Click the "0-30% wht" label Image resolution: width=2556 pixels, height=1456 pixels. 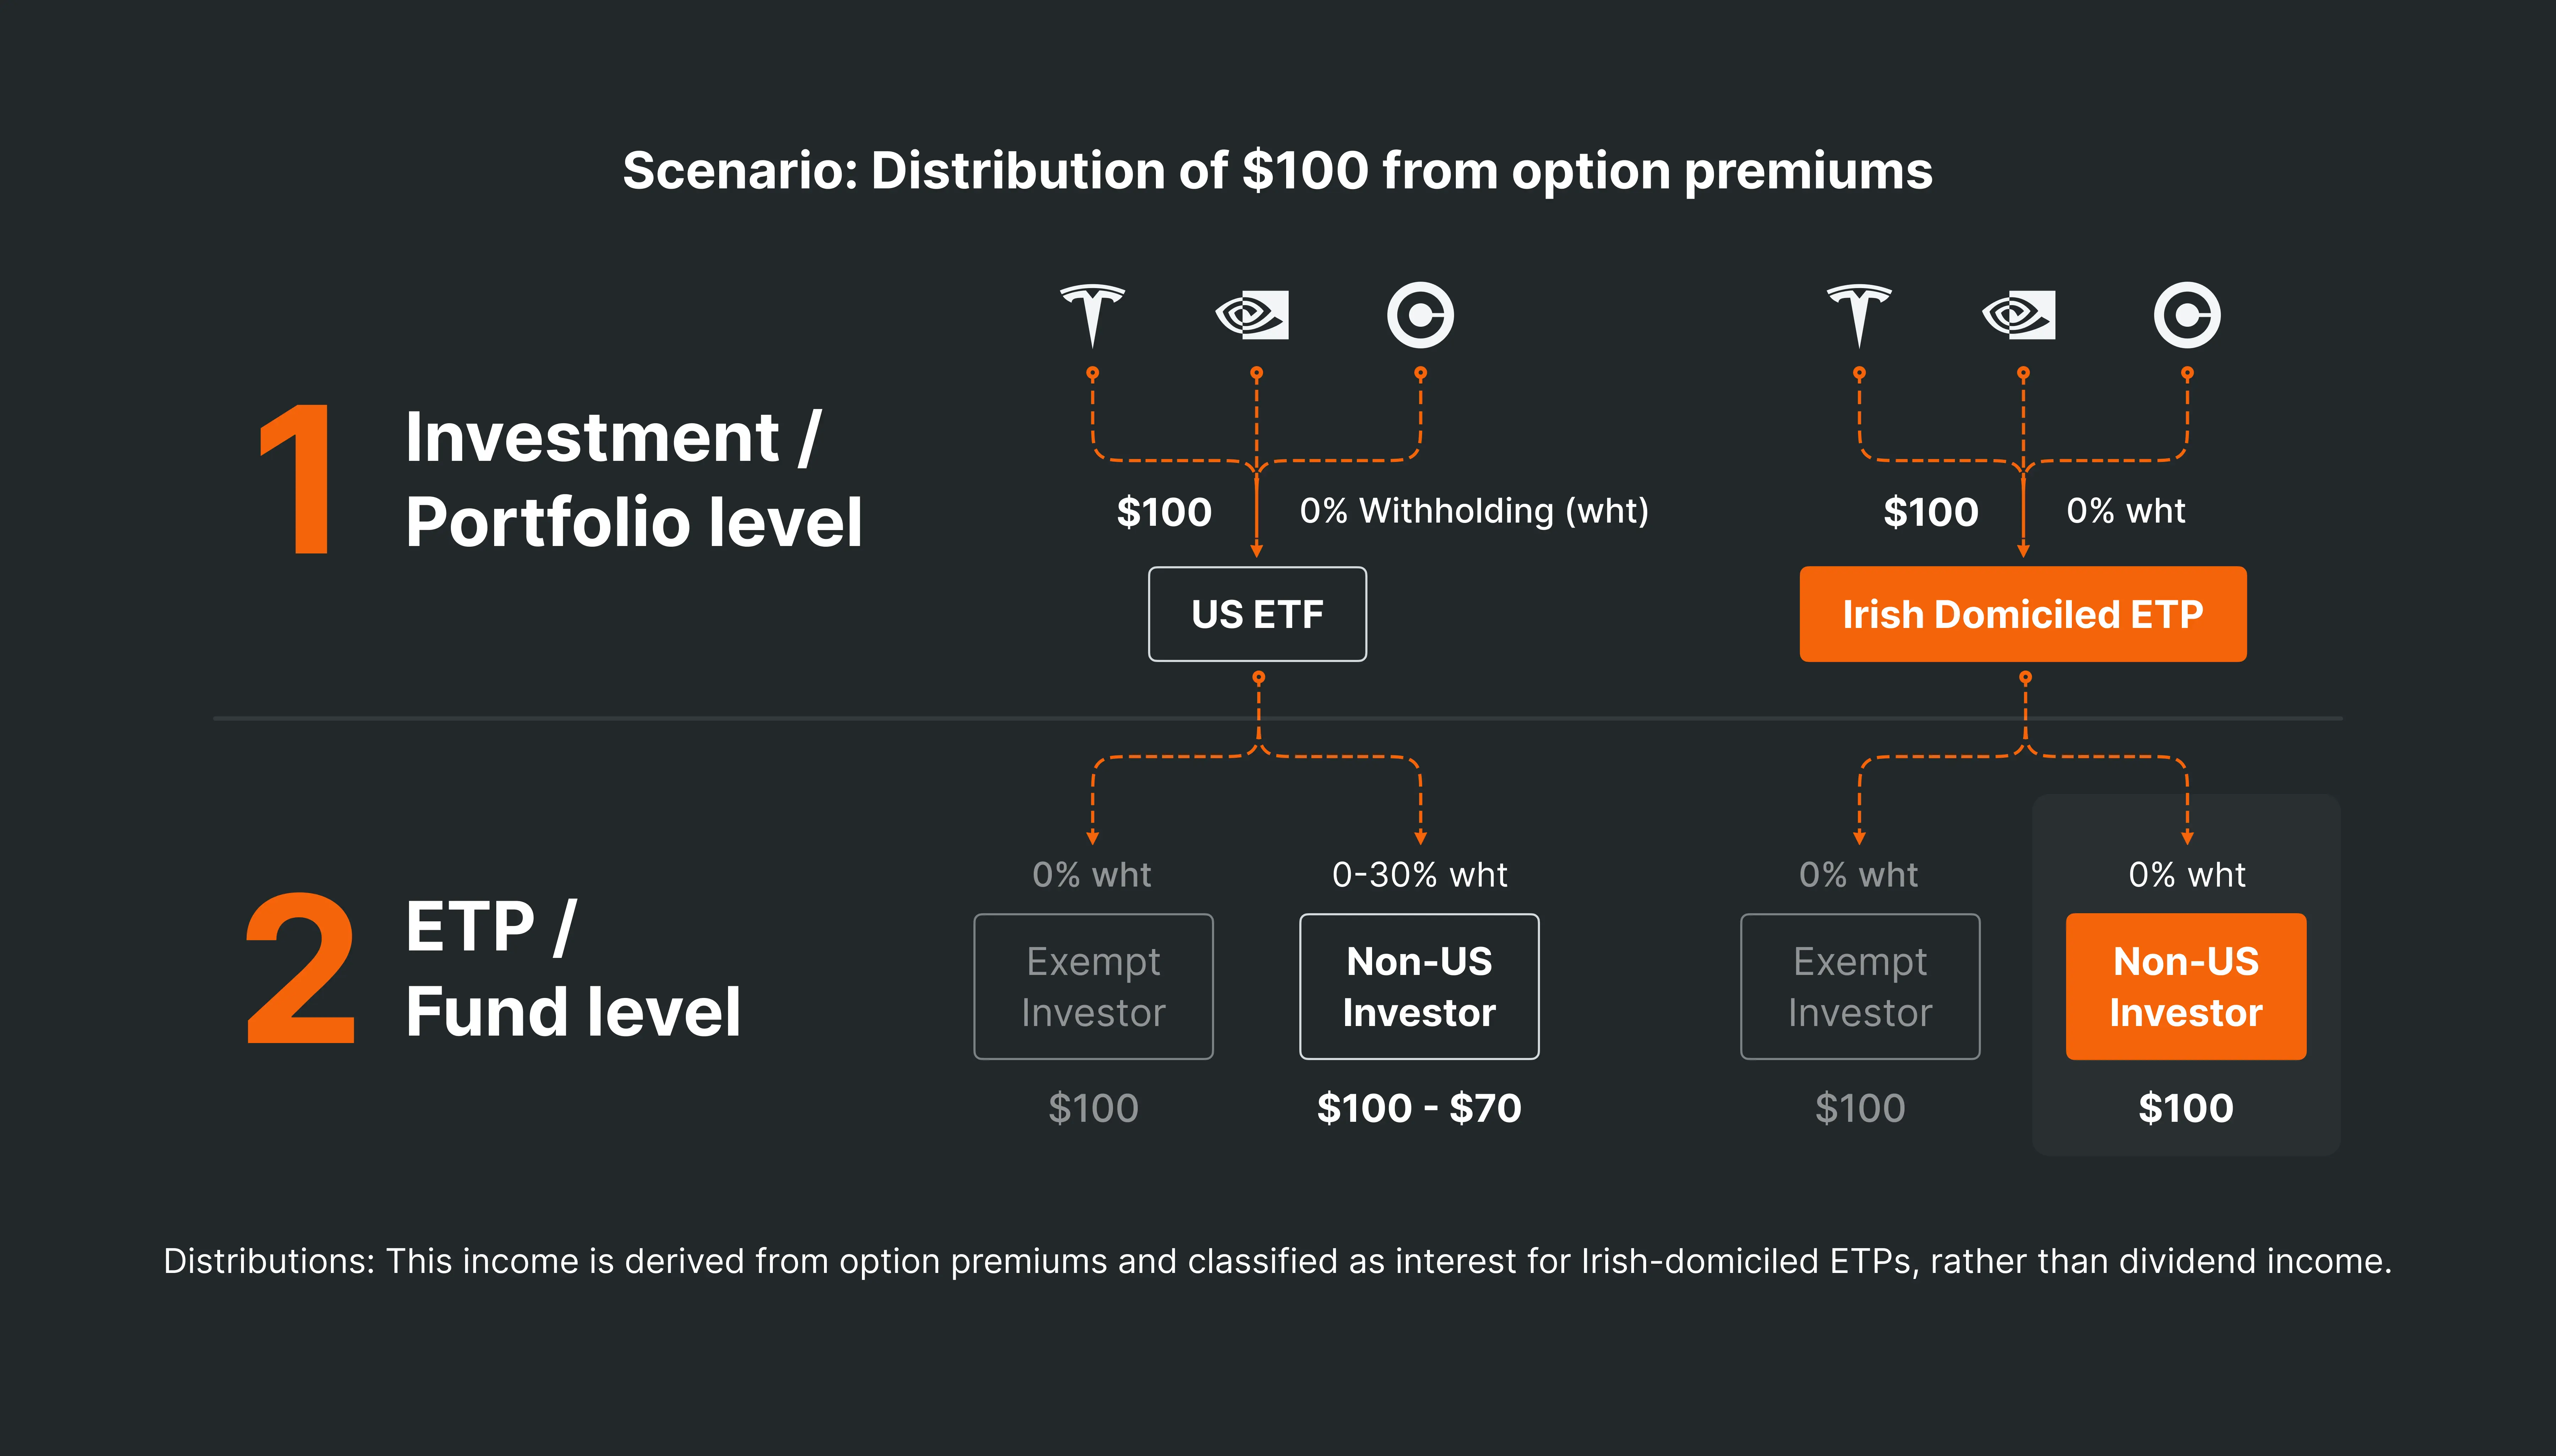1419,875
